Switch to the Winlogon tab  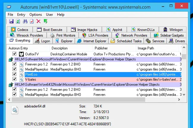point(173,30)
